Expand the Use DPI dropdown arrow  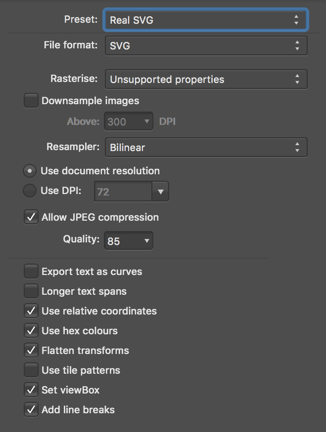[x=160, y=192]
